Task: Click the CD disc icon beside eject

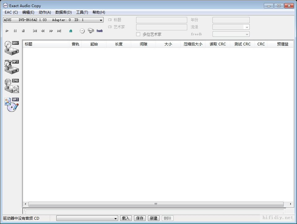Action: click(82, 31)
